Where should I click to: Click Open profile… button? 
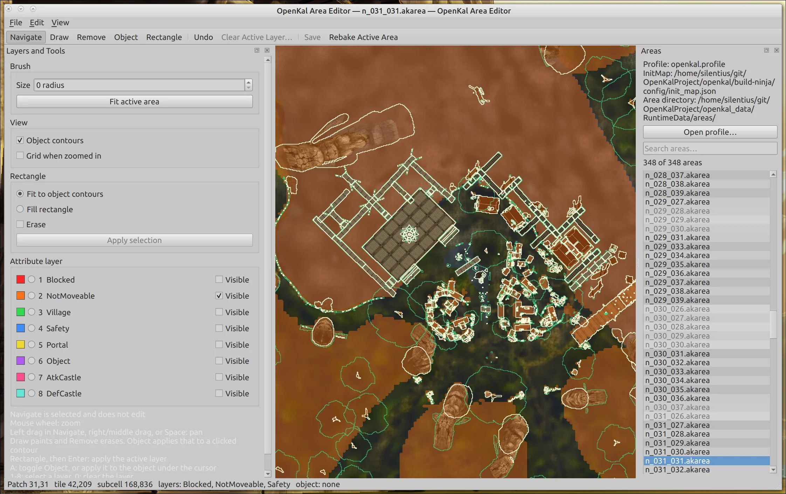click(710, 132)
